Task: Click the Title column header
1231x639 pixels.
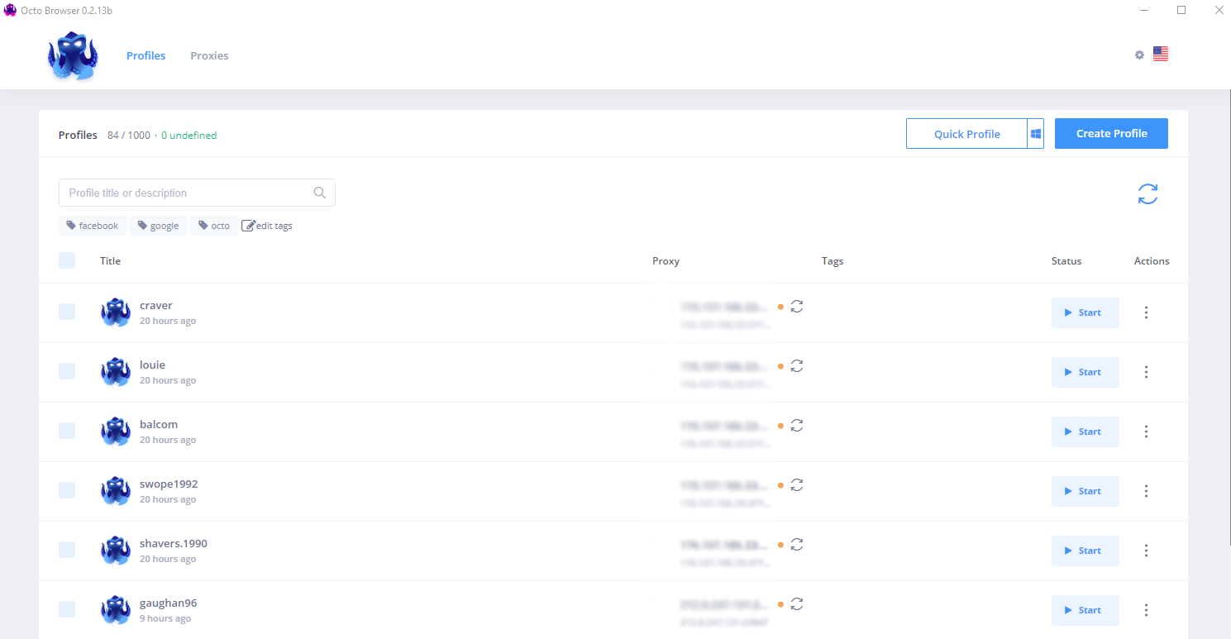Action: pyautogui.click(x=110, y=260)
